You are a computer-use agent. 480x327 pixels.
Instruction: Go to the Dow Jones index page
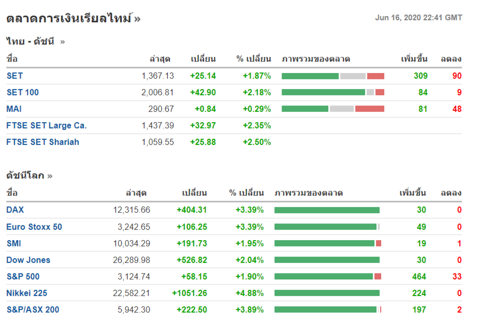[28, 260]
